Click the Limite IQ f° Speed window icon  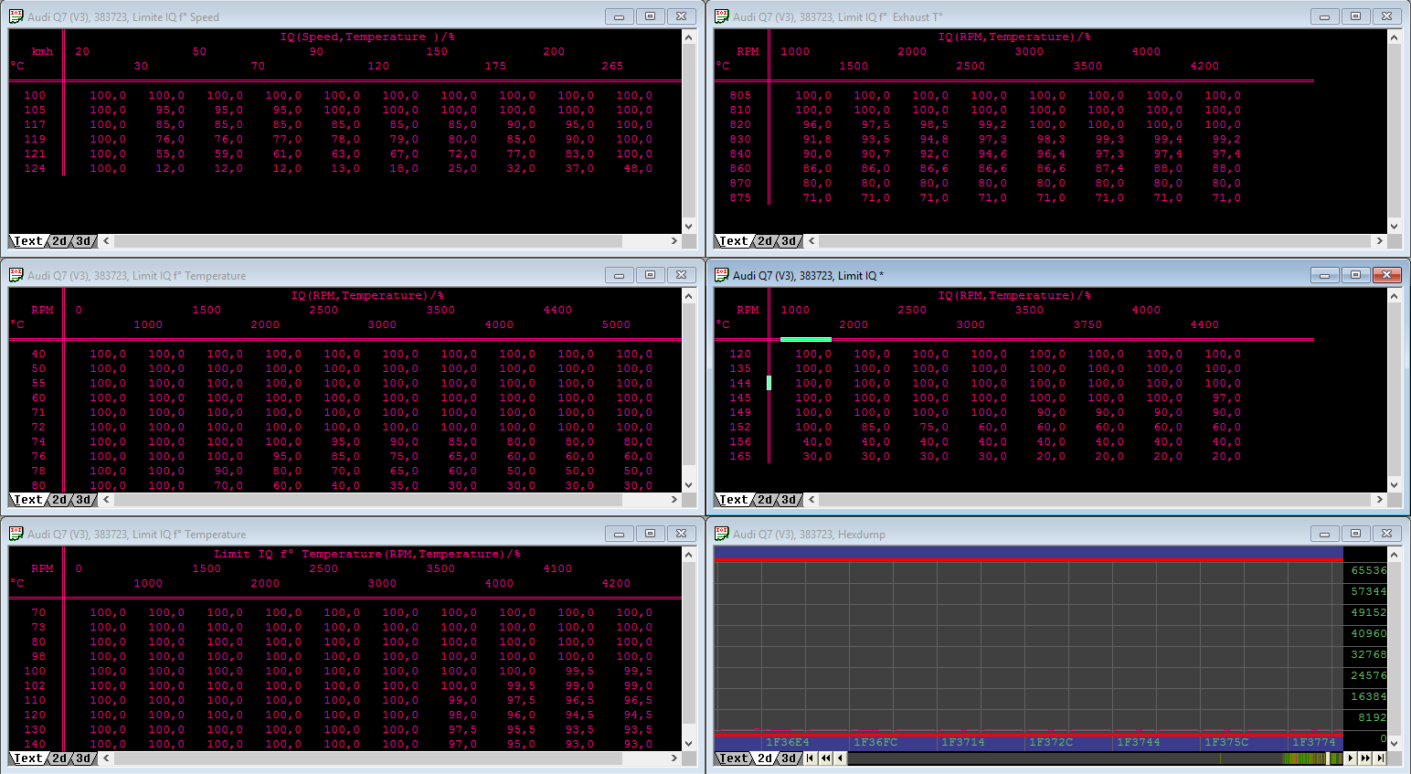click(16, 16)
